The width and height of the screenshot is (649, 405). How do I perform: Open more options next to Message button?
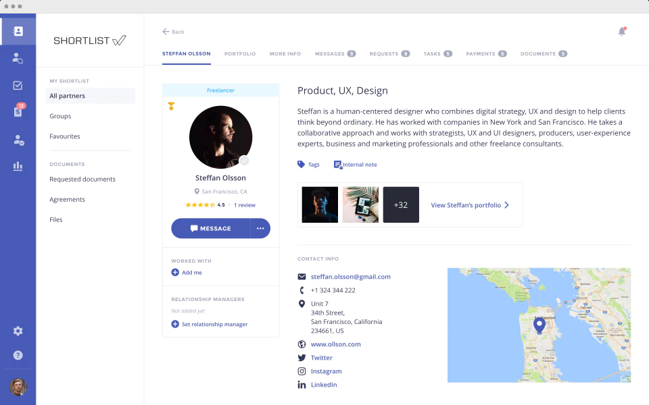click(260, 228)
